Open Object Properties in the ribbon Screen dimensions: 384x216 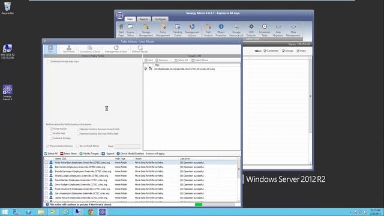[221, 31]
